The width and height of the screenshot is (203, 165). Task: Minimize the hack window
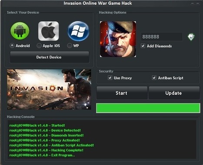[193, 3]
